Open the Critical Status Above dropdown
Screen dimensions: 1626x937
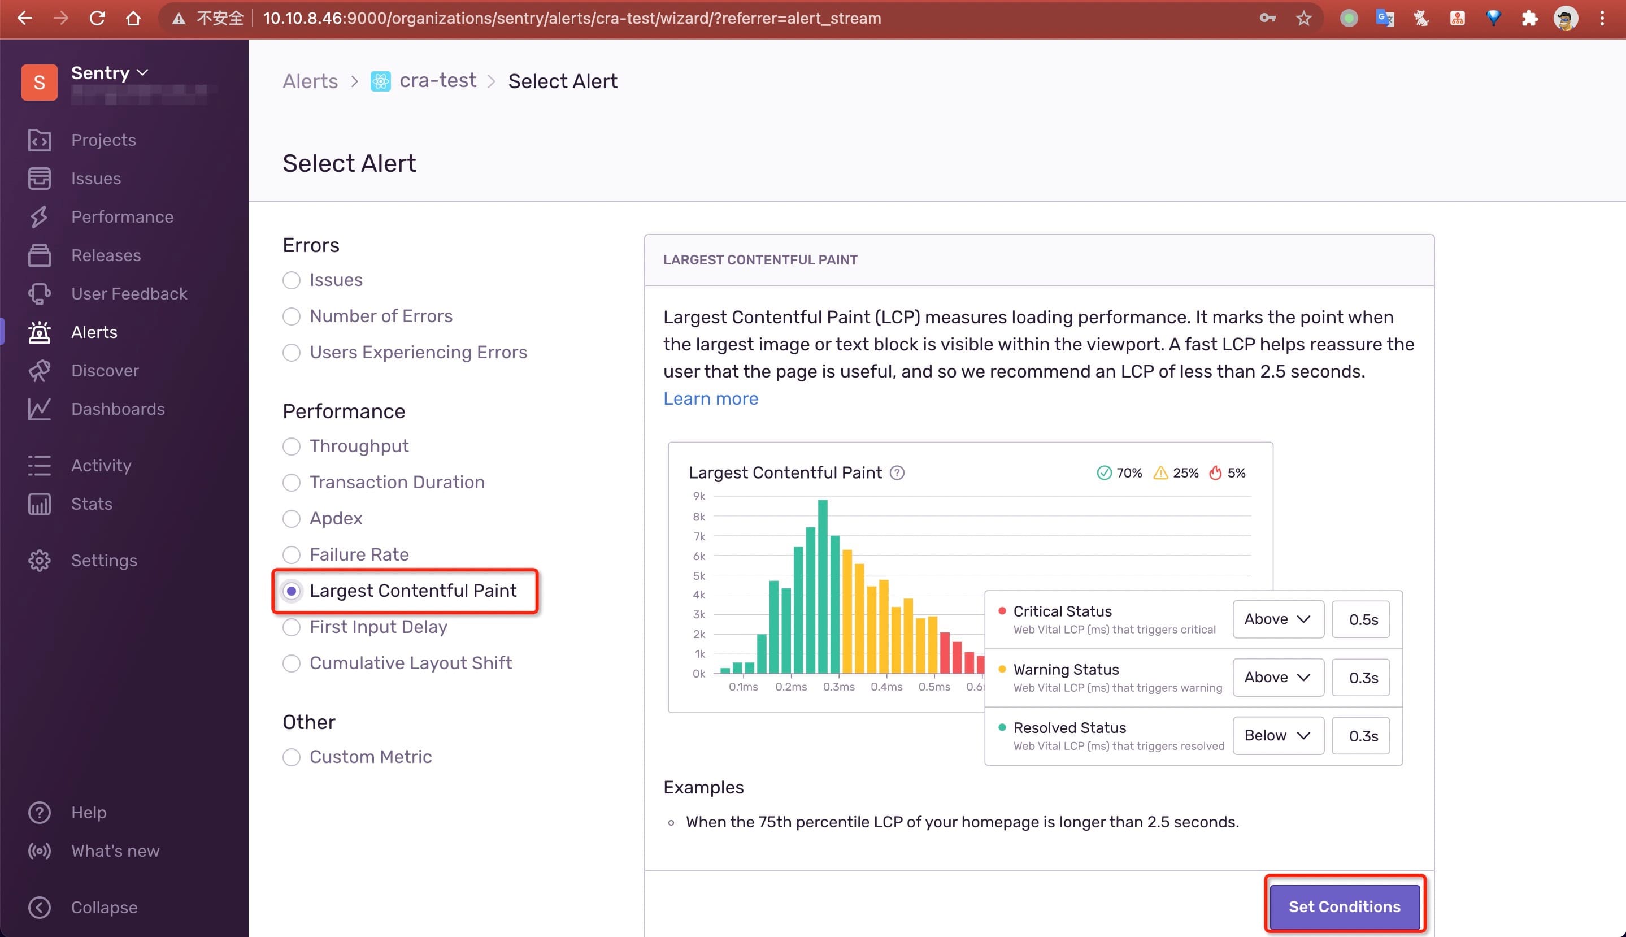1277,619
